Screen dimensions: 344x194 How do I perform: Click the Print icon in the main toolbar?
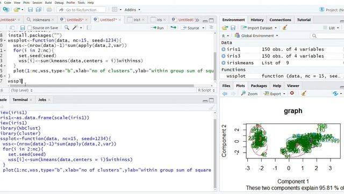click(49, 10)
